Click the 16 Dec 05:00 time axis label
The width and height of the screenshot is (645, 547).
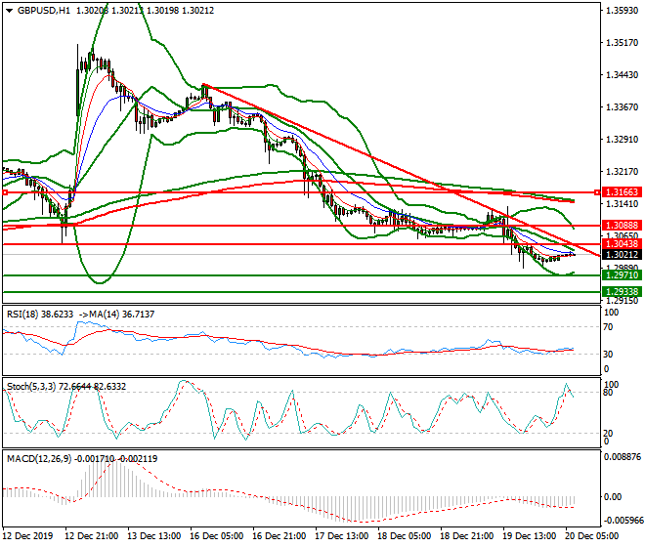click(220, 537)
